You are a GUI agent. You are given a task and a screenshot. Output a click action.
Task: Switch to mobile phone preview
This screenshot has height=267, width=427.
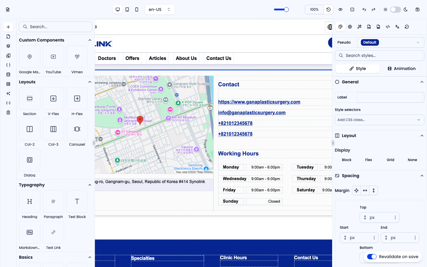pos(137,9)
